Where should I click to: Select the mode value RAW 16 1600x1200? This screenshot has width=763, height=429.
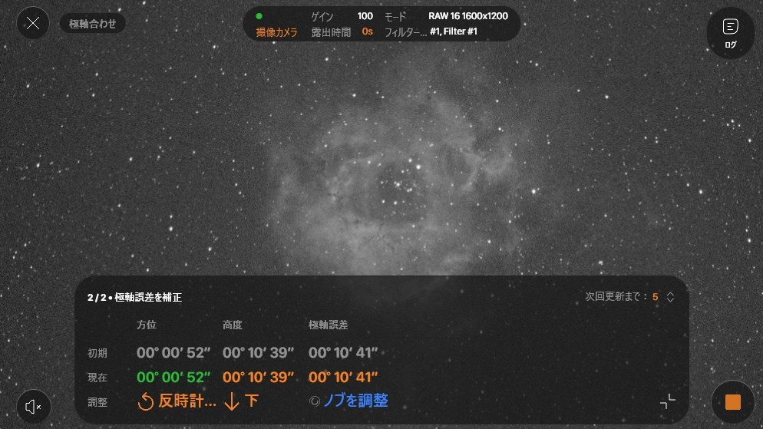pyautogui.click(x=468, y=16)
